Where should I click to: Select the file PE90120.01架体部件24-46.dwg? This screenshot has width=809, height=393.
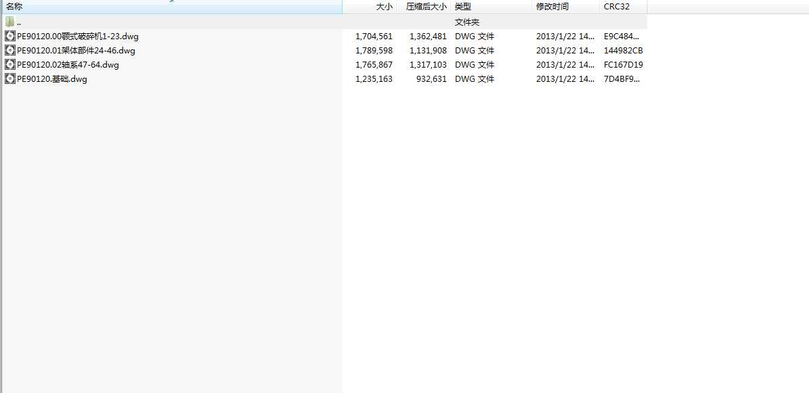pyautogui.click(x=76, y=50)
